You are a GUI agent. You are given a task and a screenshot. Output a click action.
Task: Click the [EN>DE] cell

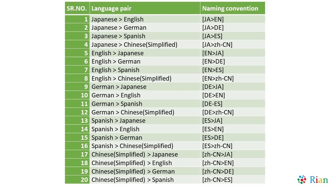tap(213, 61)
